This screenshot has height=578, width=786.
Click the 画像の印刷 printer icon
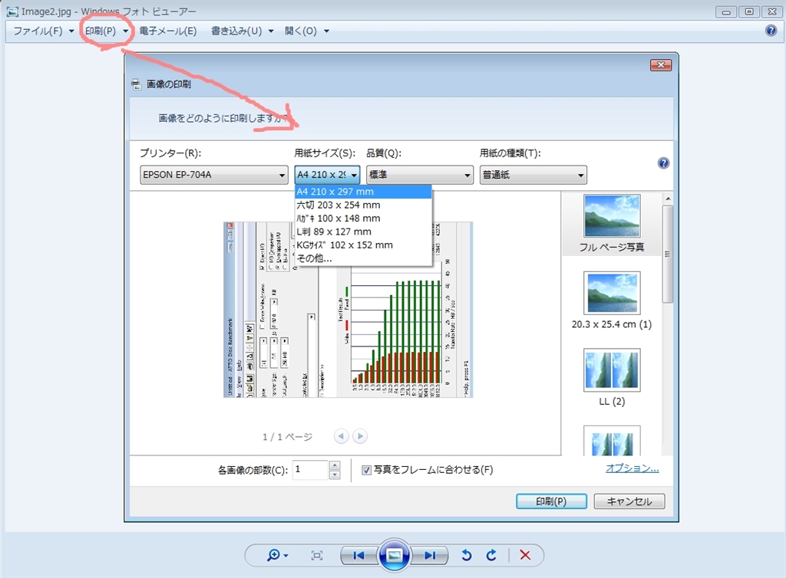coord(136,84)
